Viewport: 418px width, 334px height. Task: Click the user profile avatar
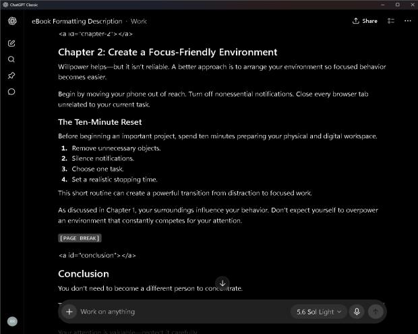(12, 321)
